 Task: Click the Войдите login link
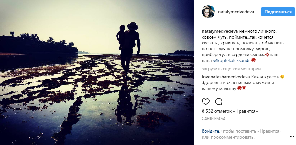tap(211, 131)
